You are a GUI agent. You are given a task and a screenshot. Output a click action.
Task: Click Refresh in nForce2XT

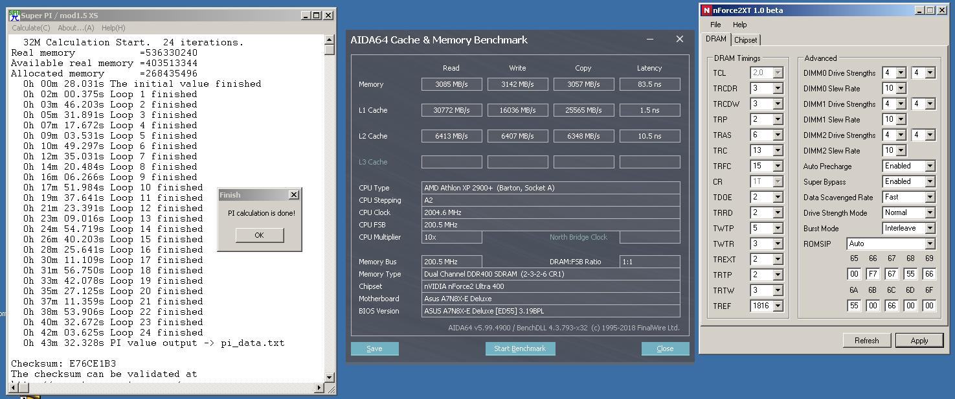[x=866, y=340]
